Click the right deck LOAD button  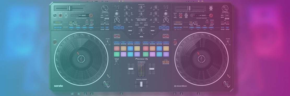coord(227,16)
